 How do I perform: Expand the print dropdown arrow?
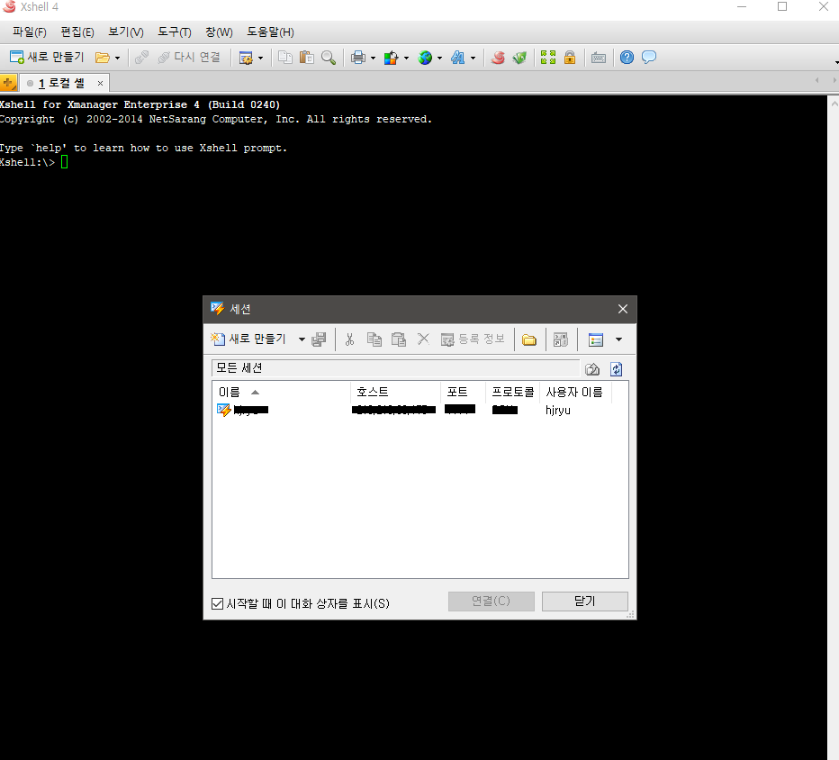[x=373, y=58]
